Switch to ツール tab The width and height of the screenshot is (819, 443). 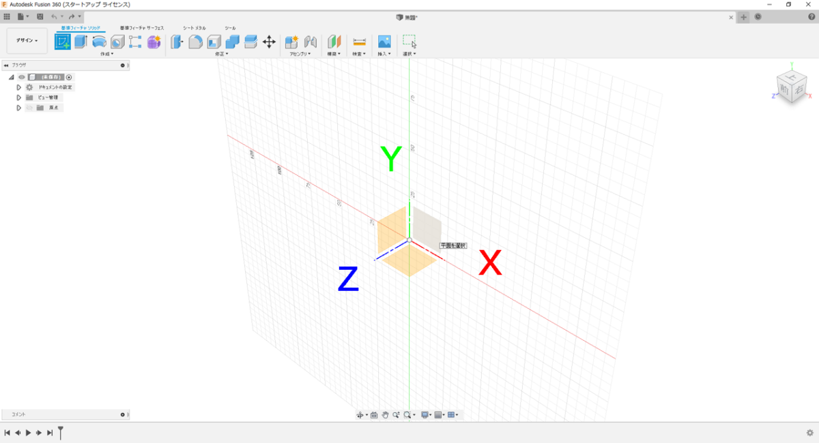click(231, 28)
